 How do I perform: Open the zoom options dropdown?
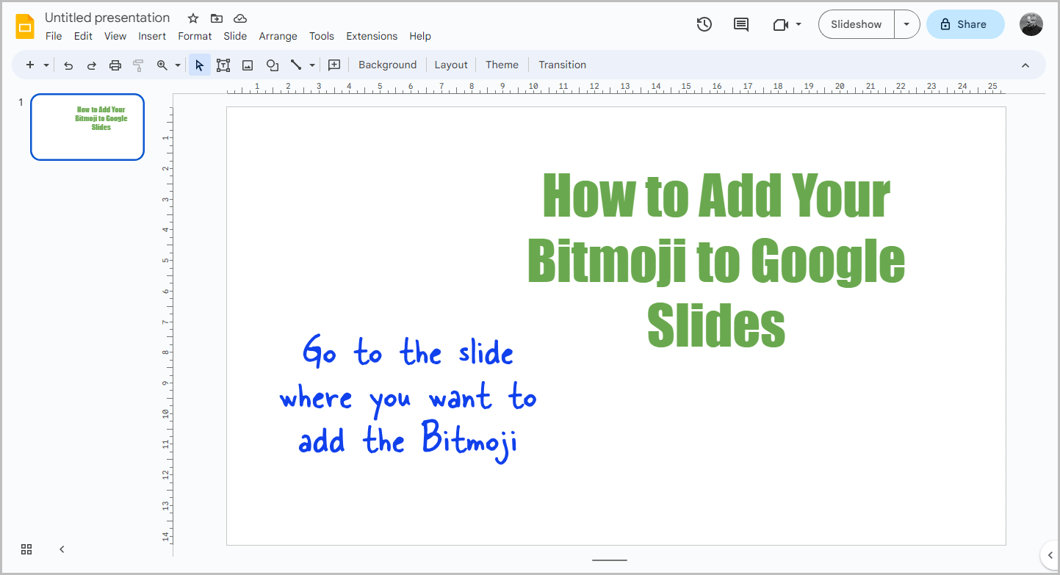pos(177,65)
